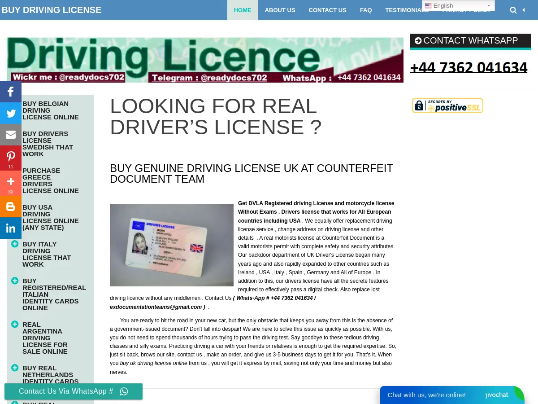Image resolution: width=538 pixels, height=404 pixels.
Task: Open the English language selector
Action: (x=458, y=5)
